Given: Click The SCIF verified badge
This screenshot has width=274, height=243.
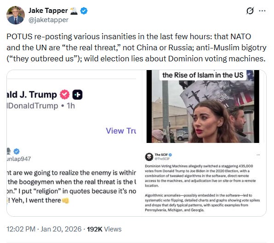Looking at the screenshot, I should pyautogui.click(x=171, y=154).
